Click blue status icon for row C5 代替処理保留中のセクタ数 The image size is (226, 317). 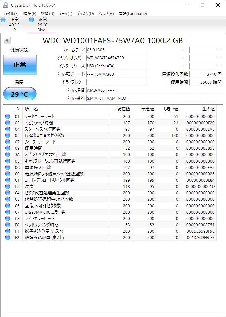(x=8, y=199)
